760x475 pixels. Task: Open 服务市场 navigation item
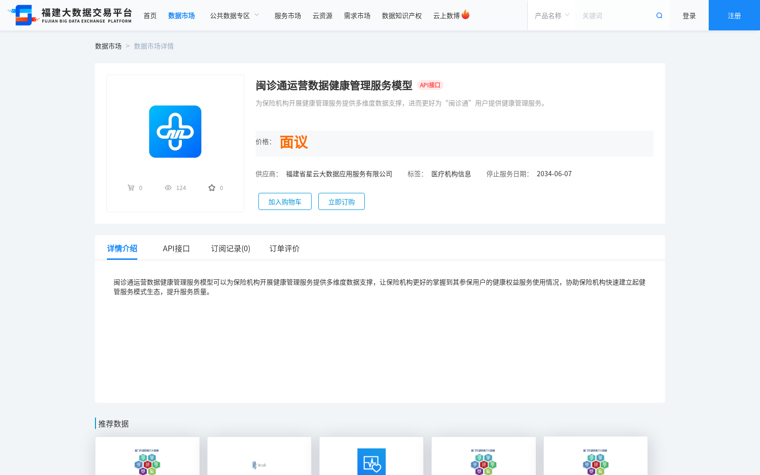pos(288,16)
